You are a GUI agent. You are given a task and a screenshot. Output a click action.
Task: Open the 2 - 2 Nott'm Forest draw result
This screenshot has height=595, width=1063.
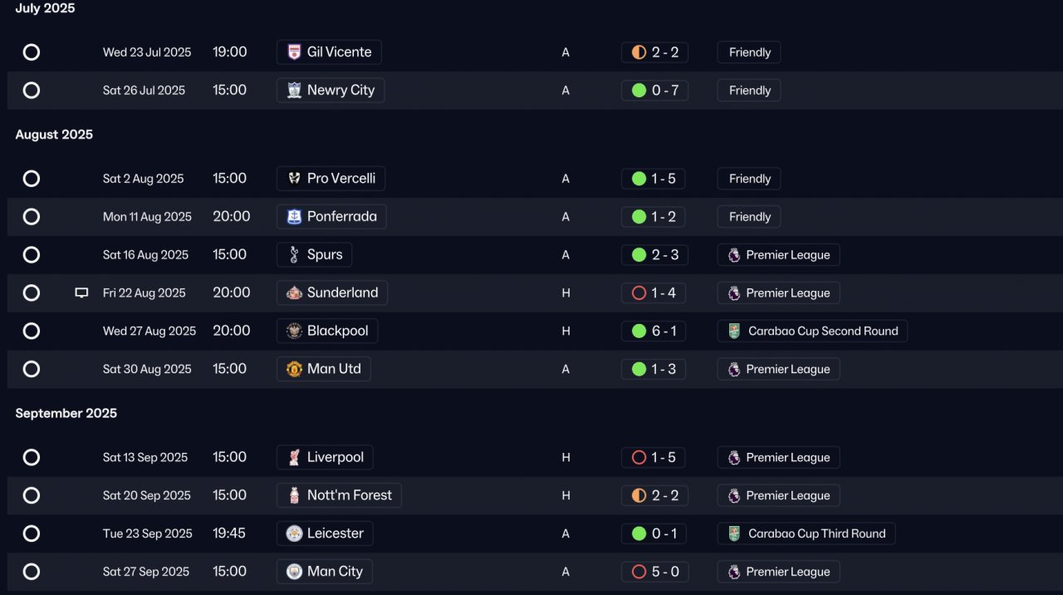point(654,495)
